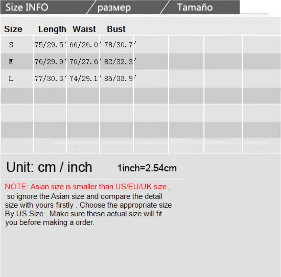281x277 pixels.
Task: Click the Spanish 'Tamaño' banner label
Action: [x=195, y=7]
